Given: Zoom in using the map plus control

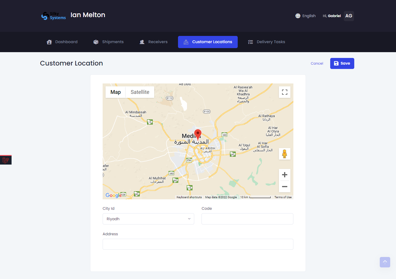Looking at the screenshot, I should point(284,174).
